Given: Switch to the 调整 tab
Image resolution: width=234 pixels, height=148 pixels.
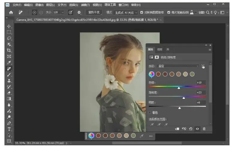Looking at the screenshot, I should click(x=160, y=50).
